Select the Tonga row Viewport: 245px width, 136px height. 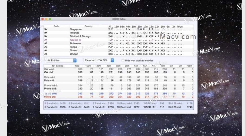[119, 47]
